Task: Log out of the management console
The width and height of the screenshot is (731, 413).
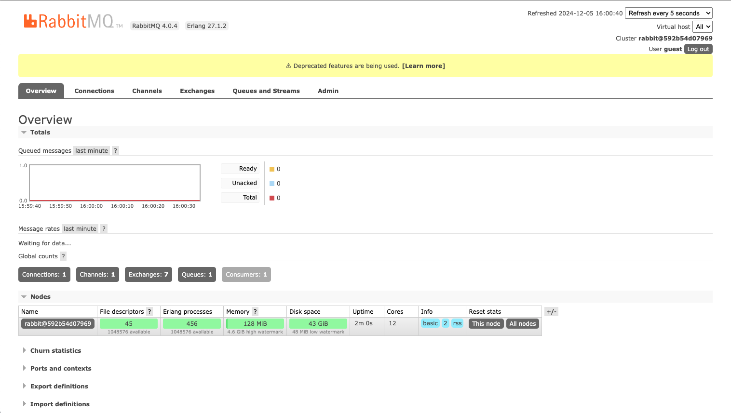Action: 698,49
